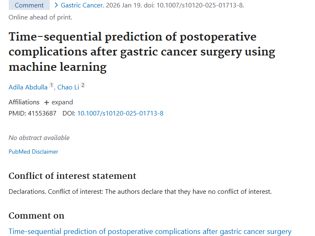The height and width of the screenshot is (236, 315).
Task: Click the Conflict of interest statement heading
Action: tap(72, 176)
